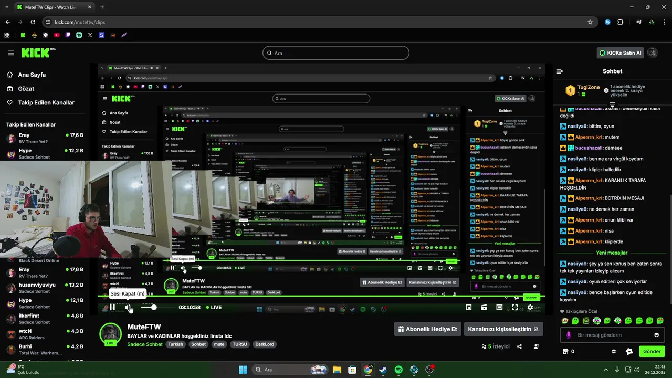This screenshot has width=672, height=378.
Task: Click the star-shaped icon beside Gönder
Action: 629,351
